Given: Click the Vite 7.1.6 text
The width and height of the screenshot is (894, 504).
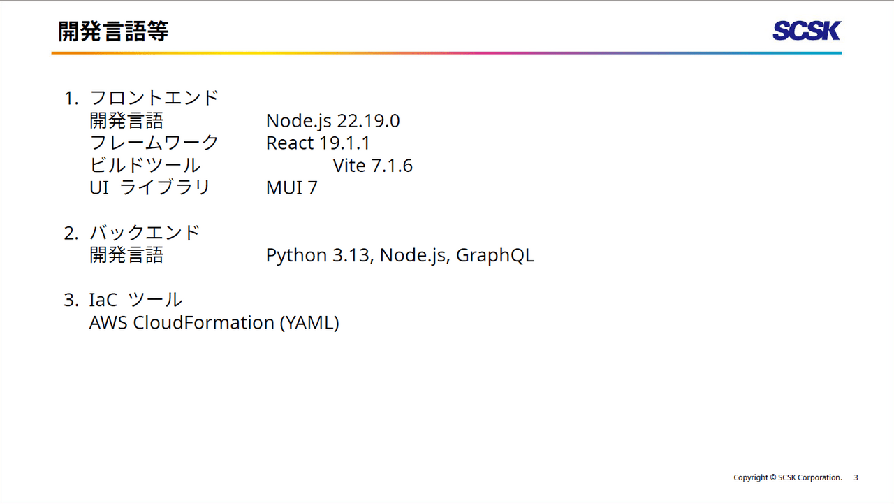Looking at the screenshot, I should click(372, 166).
